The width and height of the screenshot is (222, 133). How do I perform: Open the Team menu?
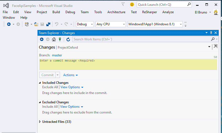coord(84,12)
